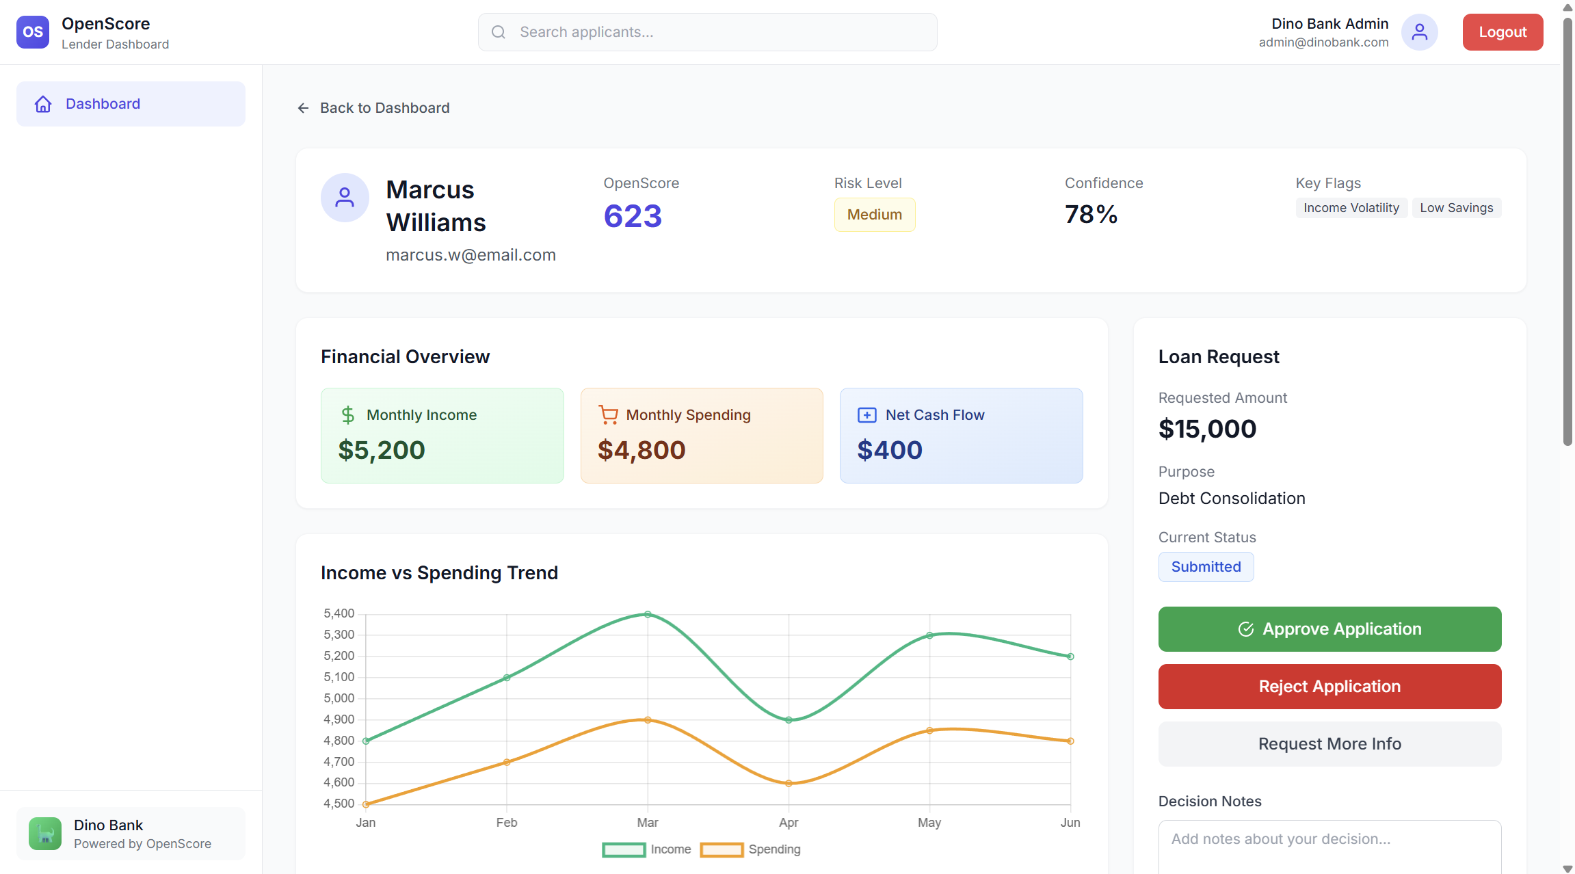
Task: Click the scroll down arrow of scrollbar
Action: pyautogui.click(x=1567, y=868)
